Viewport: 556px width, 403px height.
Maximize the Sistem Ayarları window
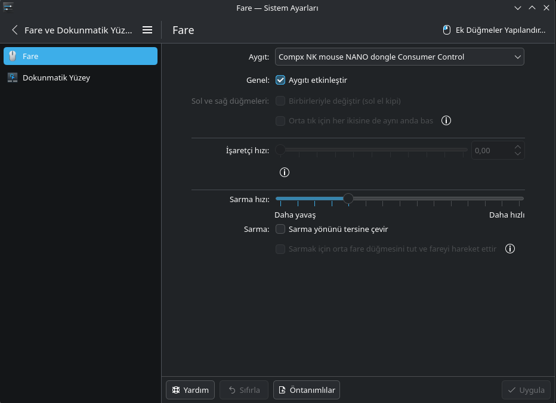[532, 8]
